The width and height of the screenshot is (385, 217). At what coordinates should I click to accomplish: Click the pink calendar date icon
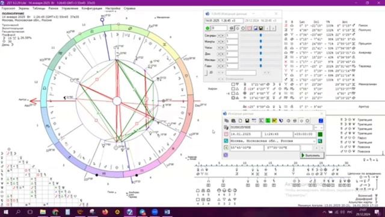point(226,134)
